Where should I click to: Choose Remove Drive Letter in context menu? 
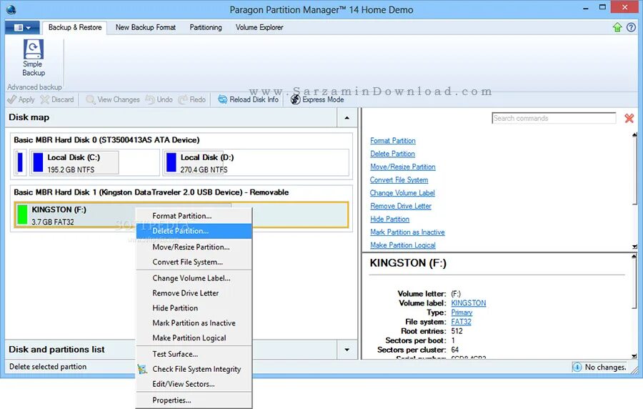coord(194,293)
